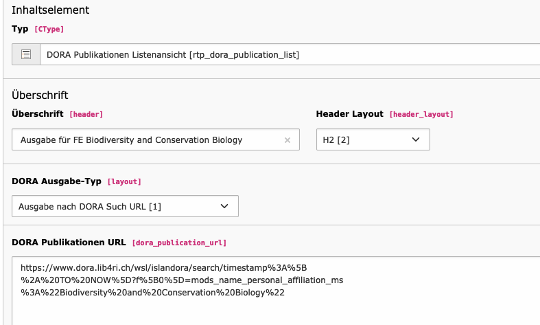Click the pink [layout] field tag
Image resolution: width=540 pixels, height=325 pixels.
124,182
